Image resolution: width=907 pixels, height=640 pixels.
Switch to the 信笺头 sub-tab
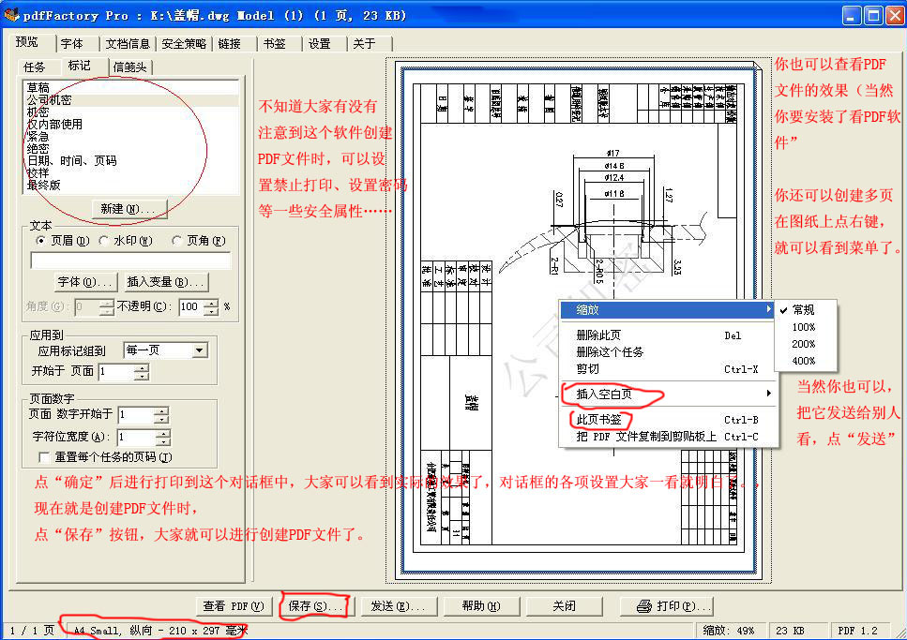pos(130,67)
